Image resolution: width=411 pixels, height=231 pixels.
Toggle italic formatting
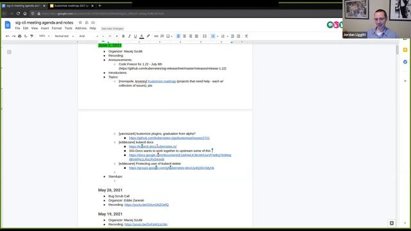coord(129,36)
